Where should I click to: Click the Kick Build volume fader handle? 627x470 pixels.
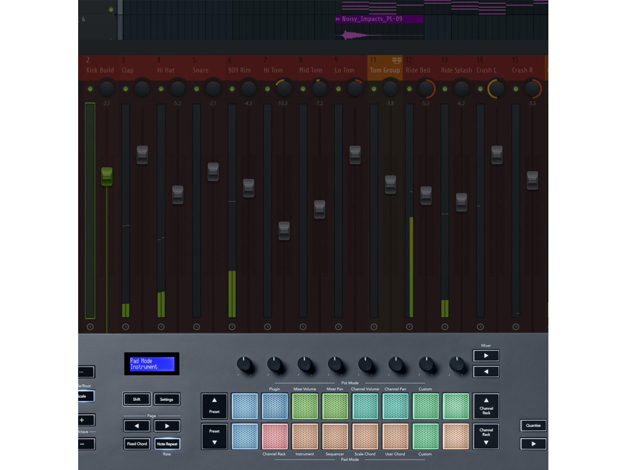(107, 177)
